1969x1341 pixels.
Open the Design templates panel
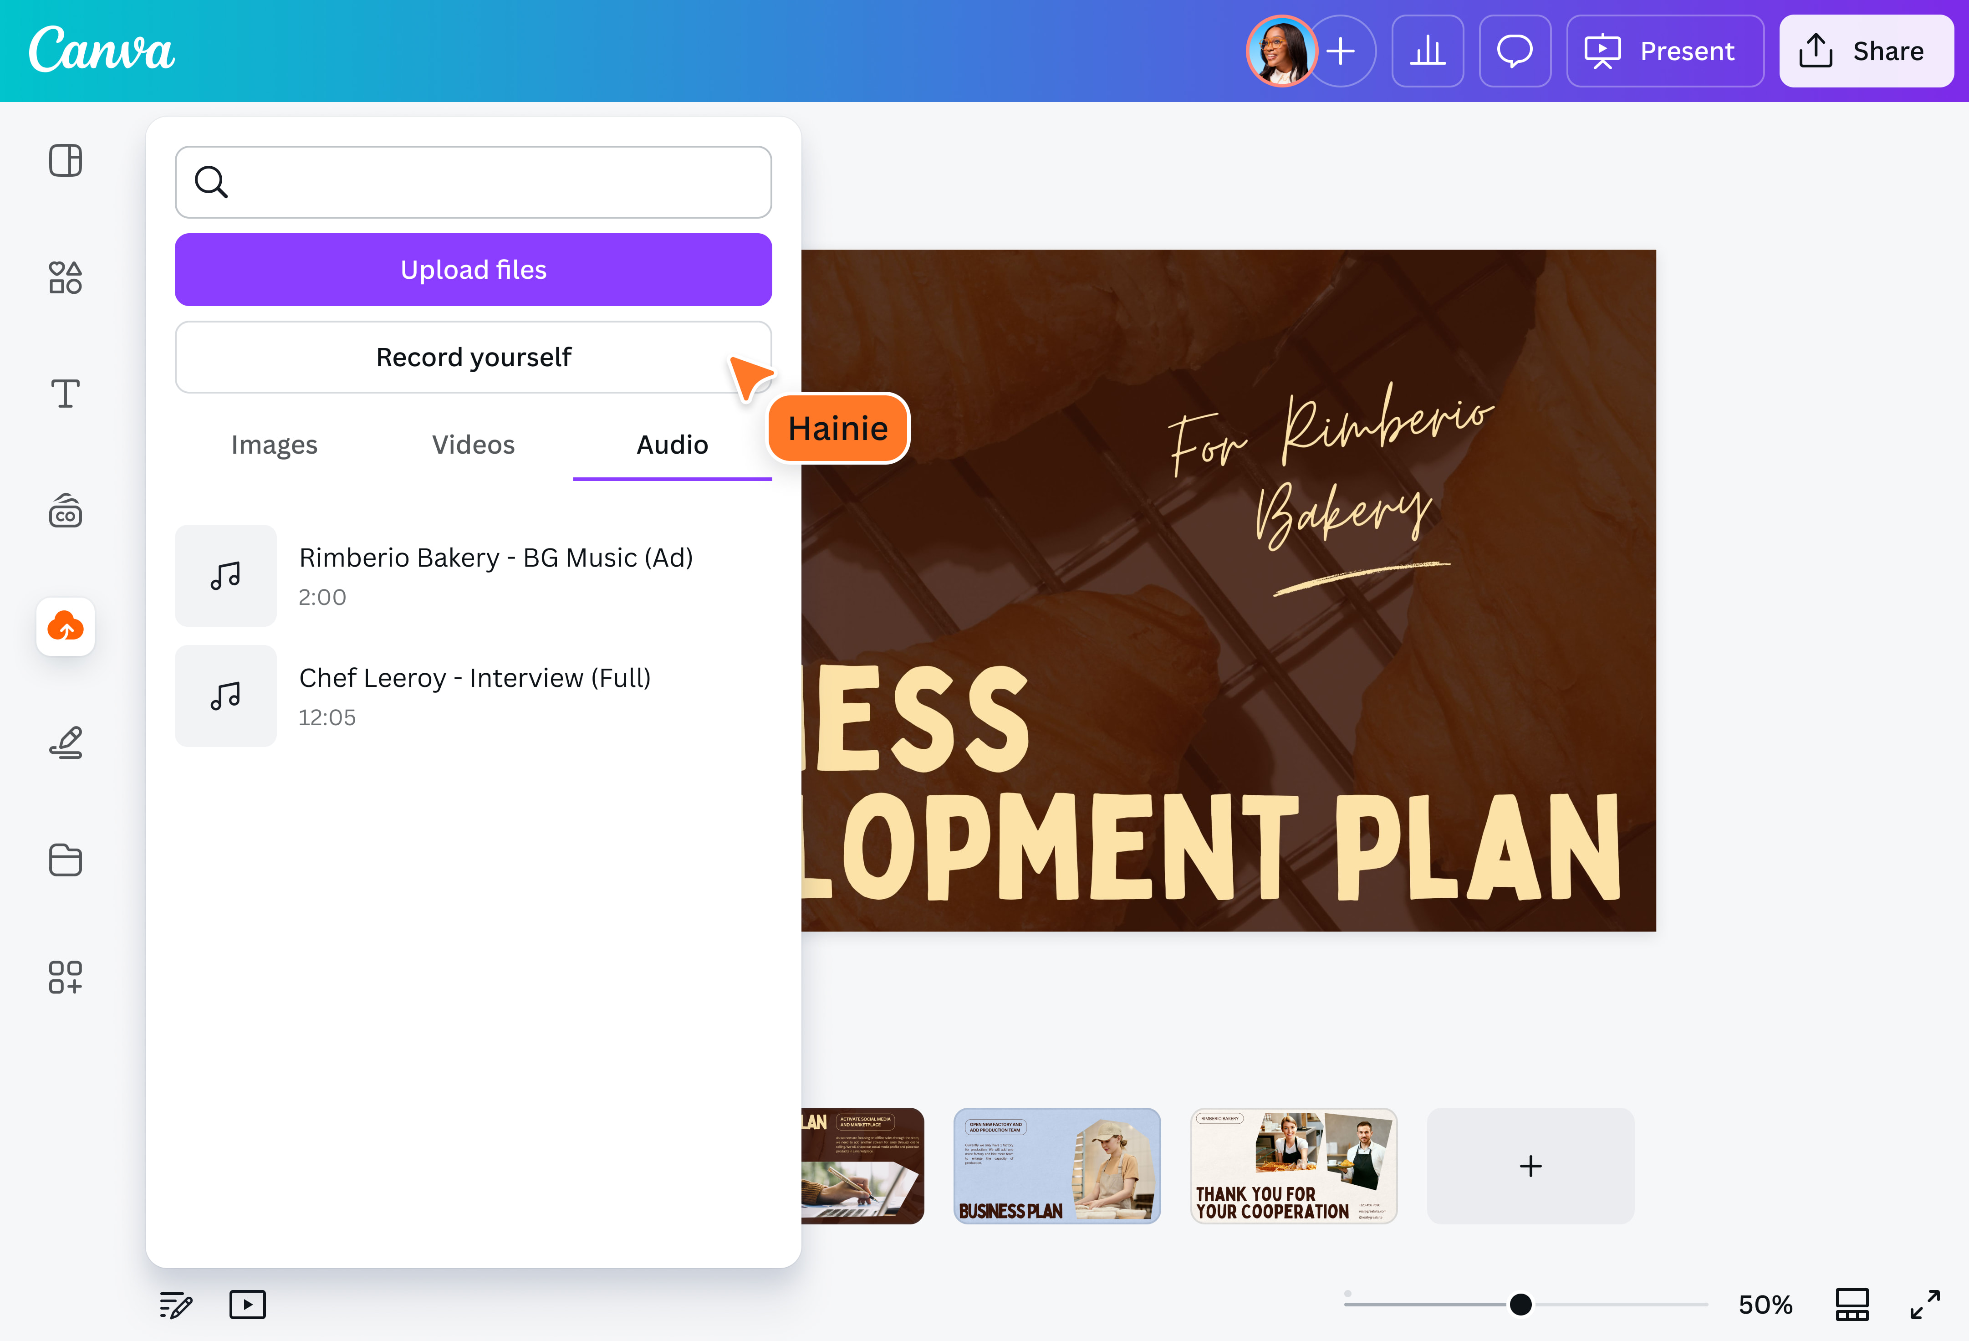(65, 160)
